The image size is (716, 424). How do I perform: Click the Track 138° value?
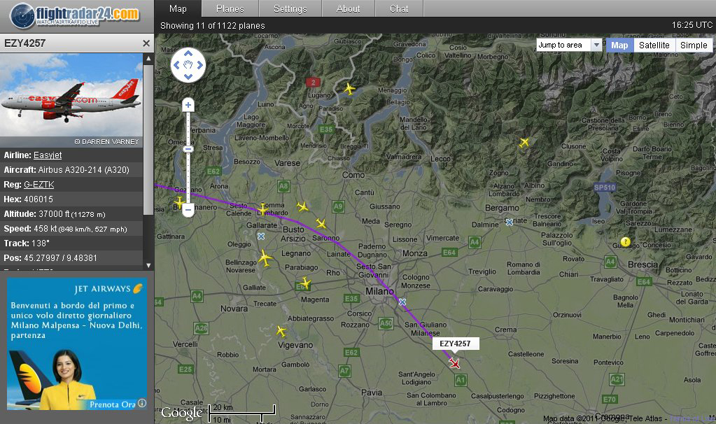pos(38,243)
